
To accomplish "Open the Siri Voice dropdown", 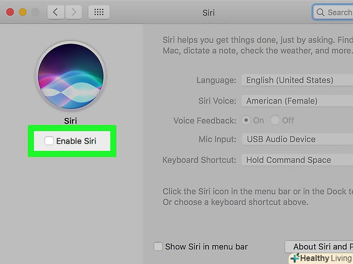I will point(297,101).
